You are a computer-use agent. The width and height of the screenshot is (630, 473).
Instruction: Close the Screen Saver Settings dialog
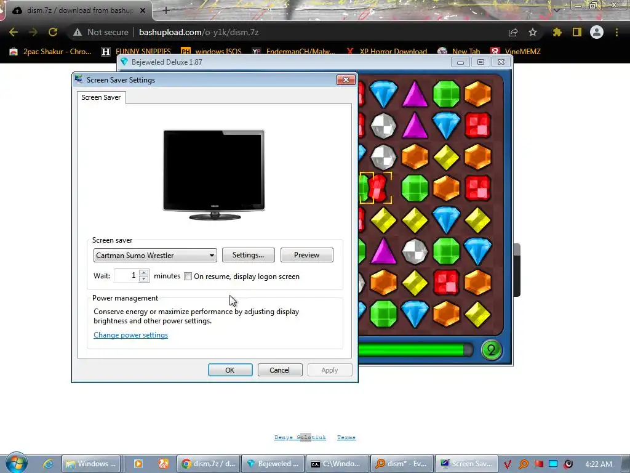click(346, 79)
